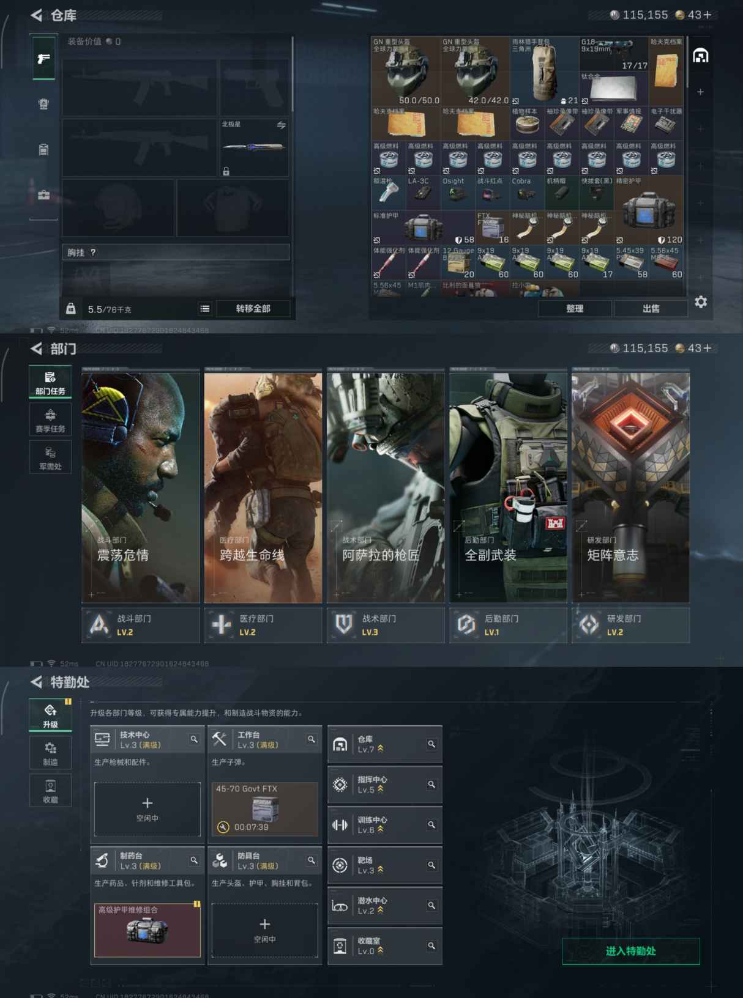Viewport: 743px width, 998px height.
Task: Expand the 收藏室 Lv.0 upgrade entry
Action: [384, 946]
